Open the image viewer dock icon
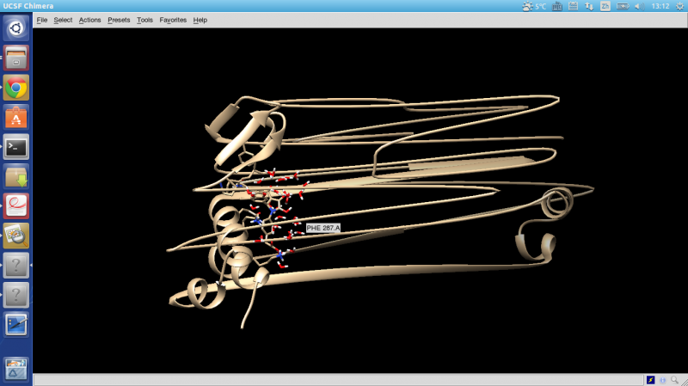The image size is (688, 386). pos(16,236)
